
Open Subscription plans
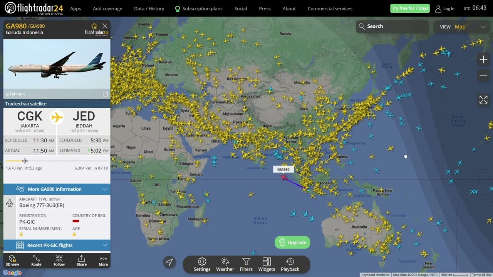point(199,8)
